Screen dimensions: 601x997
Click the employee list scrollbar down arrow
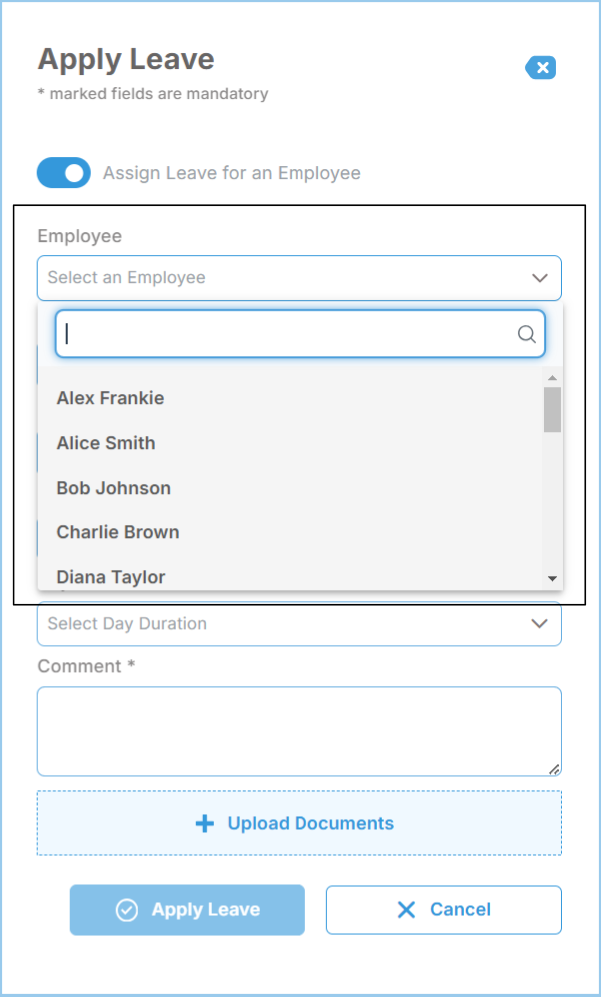tap(552, 579)
